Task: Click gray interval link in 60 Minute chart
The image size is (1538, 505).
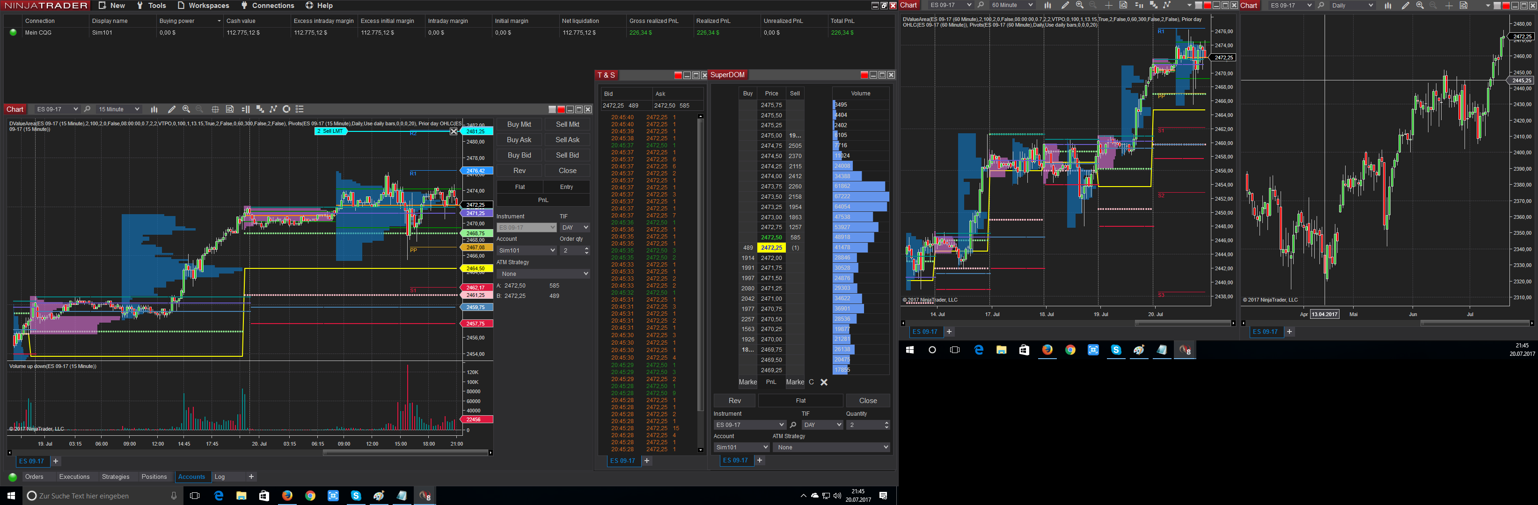Action: pyautogui.click(x=1198, y=5)
